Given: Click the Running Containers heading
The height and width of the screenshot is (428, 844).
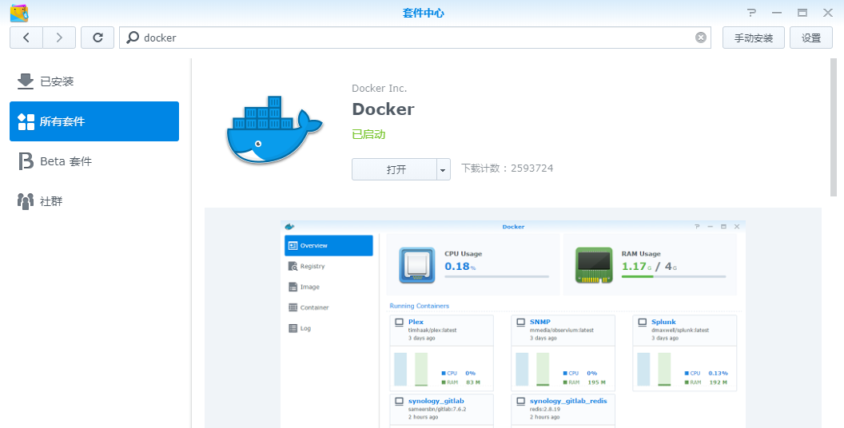Looking at the screenshot, I should pyautogui.click(x=420, y=306).
